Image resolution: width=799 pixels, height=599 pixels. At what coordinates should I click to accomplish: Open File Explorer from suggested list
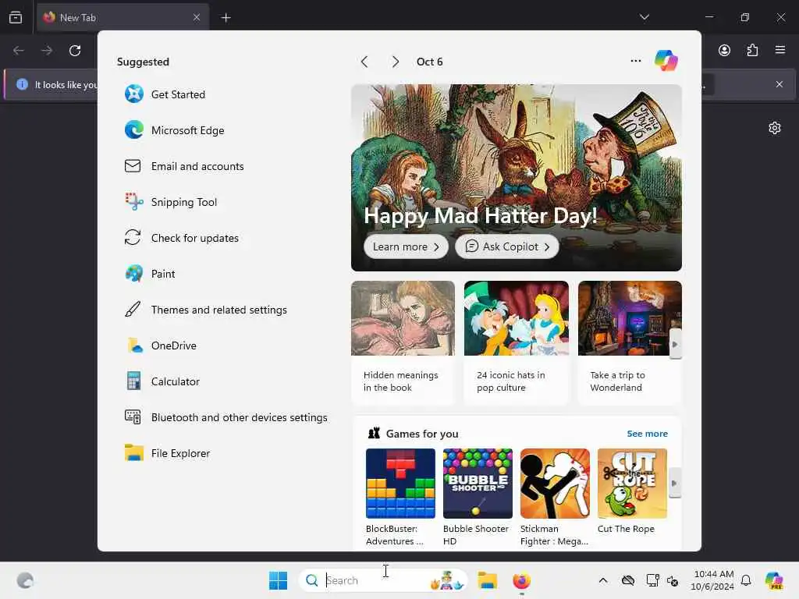pos(167,453)
